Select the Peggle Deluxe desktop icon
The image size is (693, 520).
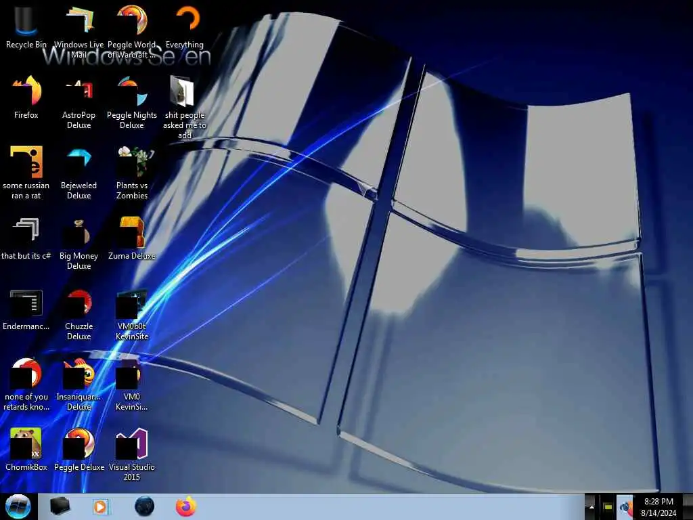click(79, 450)
